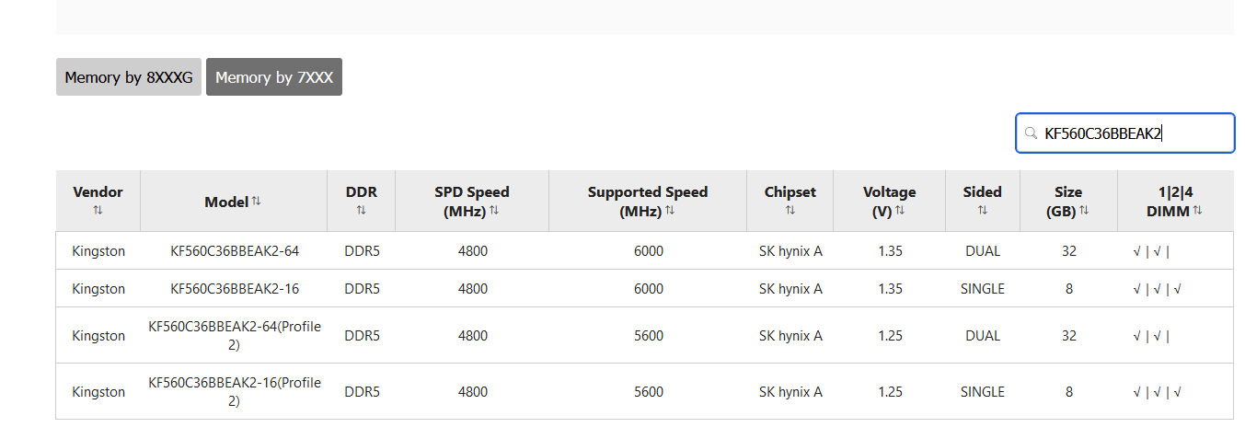Click voltage 1.35 in KF560C36BBEAK2-16 row
Screen dimensions: 1245x439
click(890, 288)
